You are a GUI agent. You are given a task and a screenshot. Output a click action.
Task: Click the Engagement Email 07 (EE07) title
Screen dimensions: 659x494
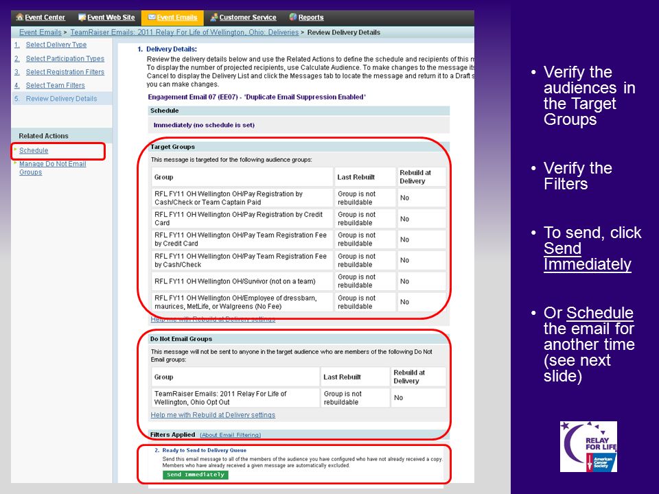(256, 97)
